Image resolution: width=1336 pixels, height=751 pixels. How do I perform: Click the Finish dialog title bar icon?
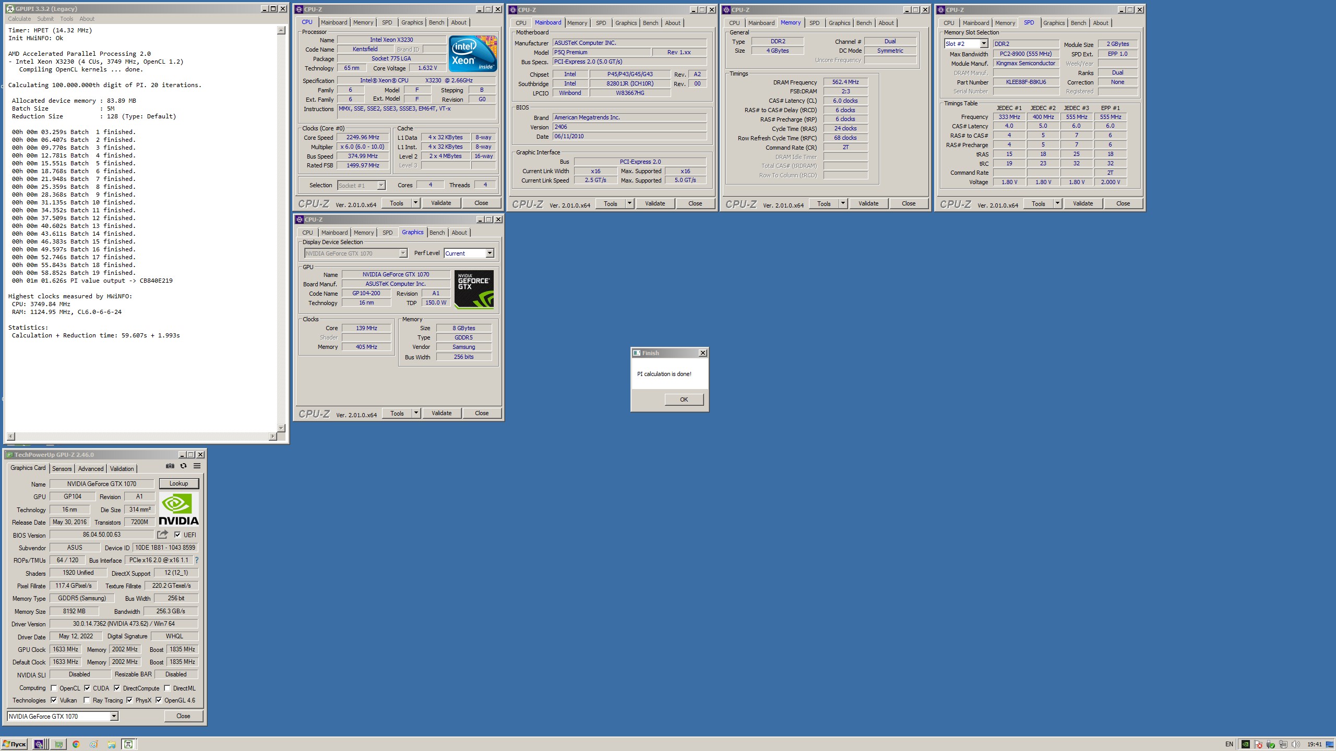point(637,353)
